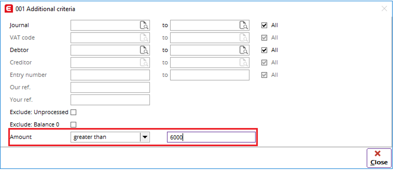Open lookup icon in Journal from field
Image resolution: width=393 pixels, height=170 pixels.
pyautogui.click(x=144, y=25)
